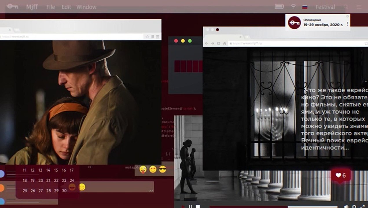368x208 pixels.
Task: Click the key logo in the menu bar
Action: click(x=12, y=6)
